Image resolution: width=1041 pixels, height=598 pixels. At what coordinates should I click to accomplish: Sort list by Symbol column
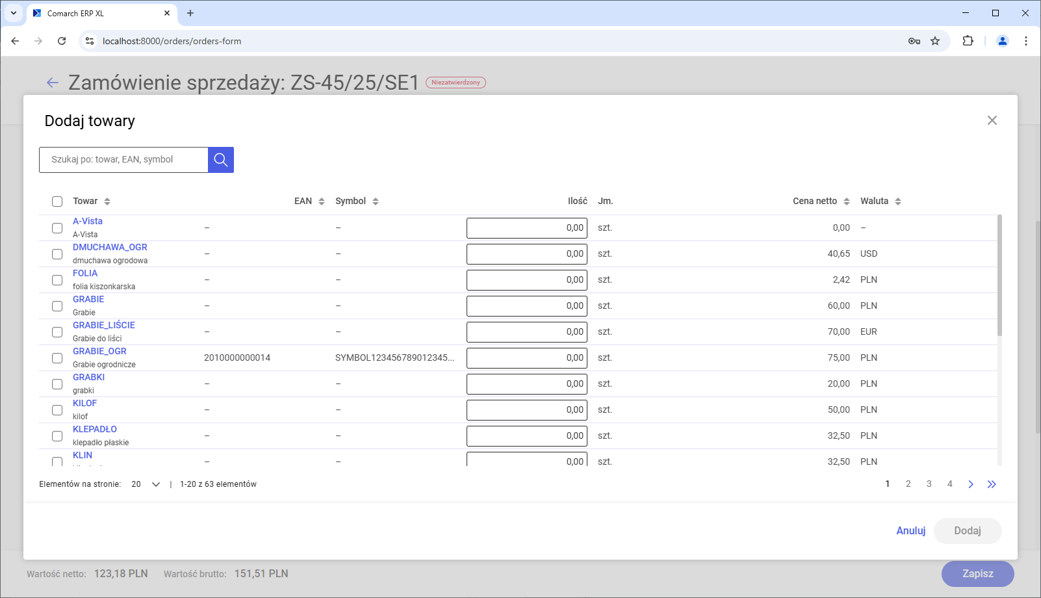tap(375, 201)
